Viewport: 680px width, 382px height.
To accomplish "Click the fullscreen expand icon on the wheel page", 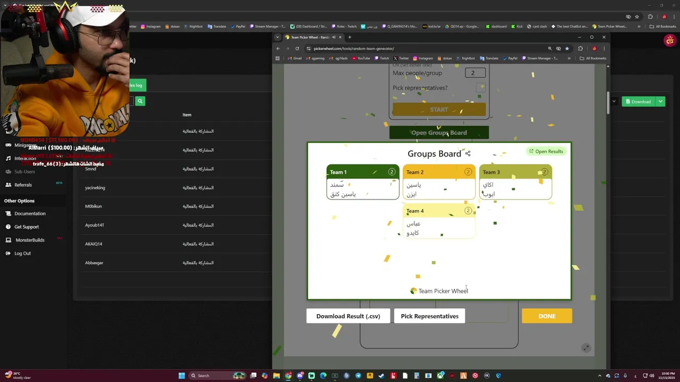I will pos(586,348).
